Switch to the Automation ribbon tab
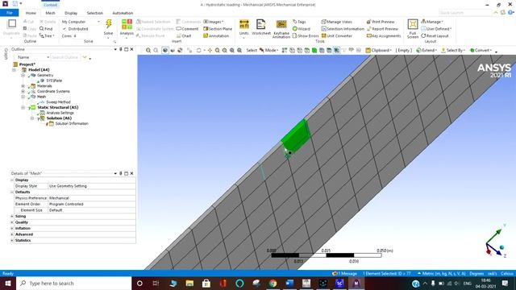Viewport: 516px width, 290px height. click(123, 13)
